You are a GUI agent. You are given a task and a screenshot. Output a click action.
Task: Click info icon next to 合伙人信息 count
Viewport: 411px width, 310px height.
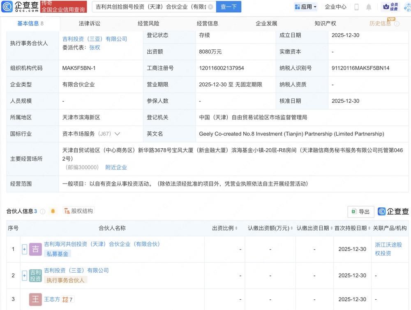[43, 211]
